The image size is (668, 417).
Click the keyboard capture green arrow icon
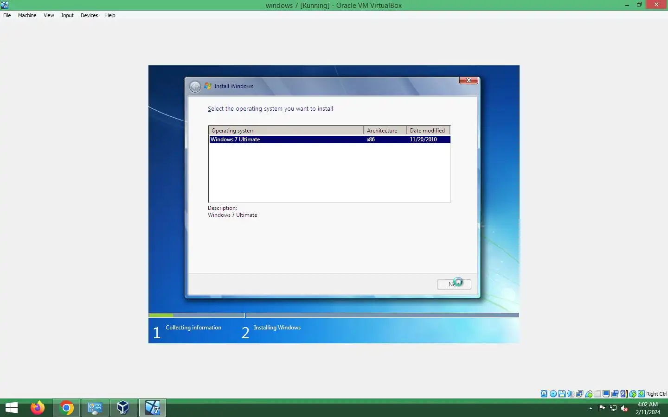[642, 394]
